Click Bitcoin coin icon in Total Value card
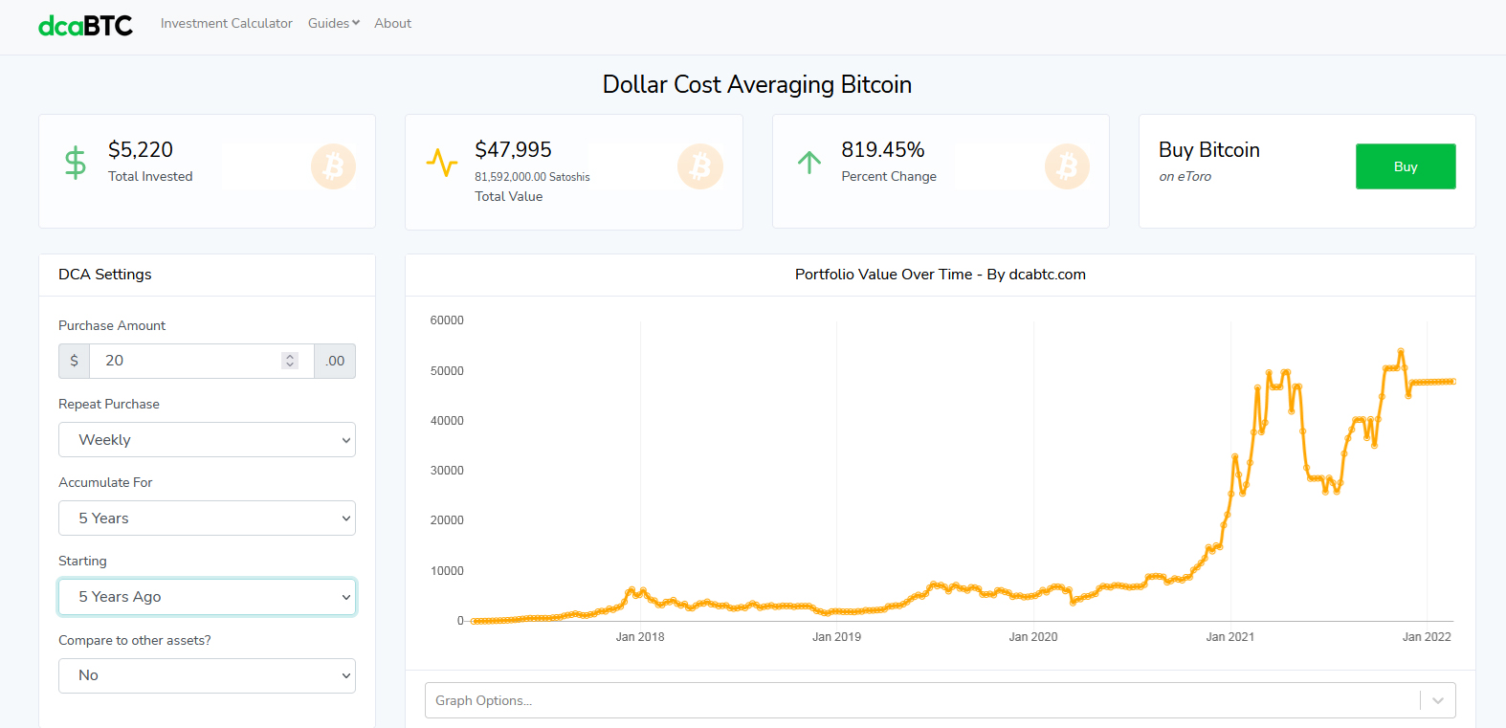The image size is (1506, 728). tap(699, 167)
